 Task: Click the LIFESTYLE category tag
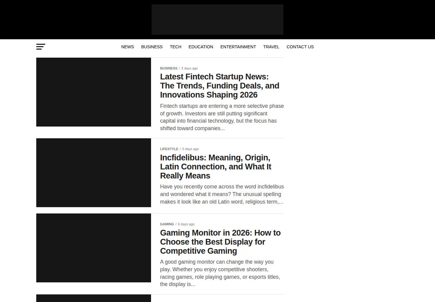pyautogui.click(x=169, y=149)
